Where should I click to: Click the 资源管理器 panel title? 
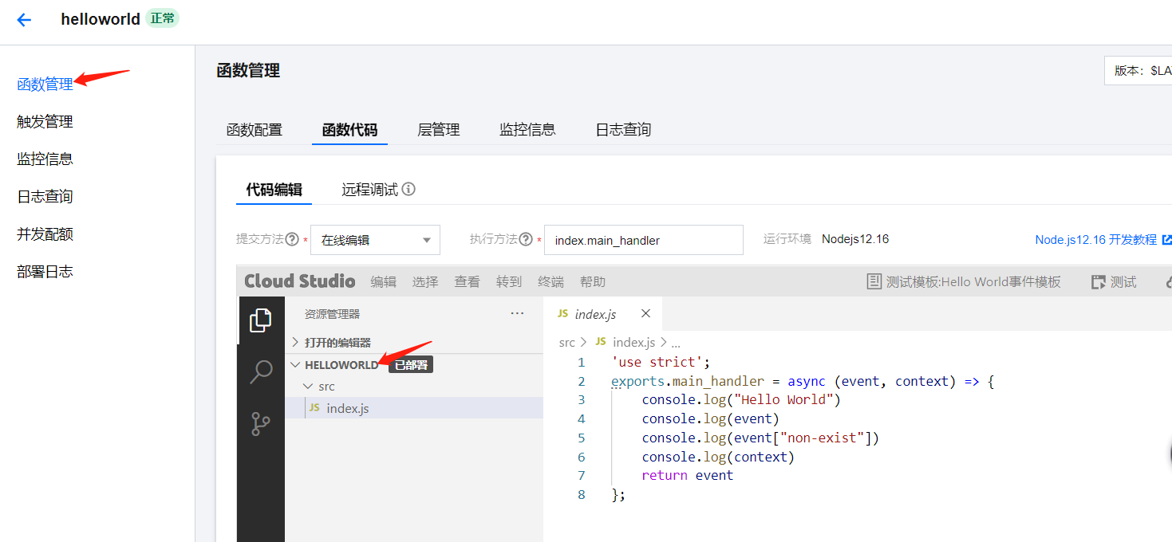(x=332, y=314)
